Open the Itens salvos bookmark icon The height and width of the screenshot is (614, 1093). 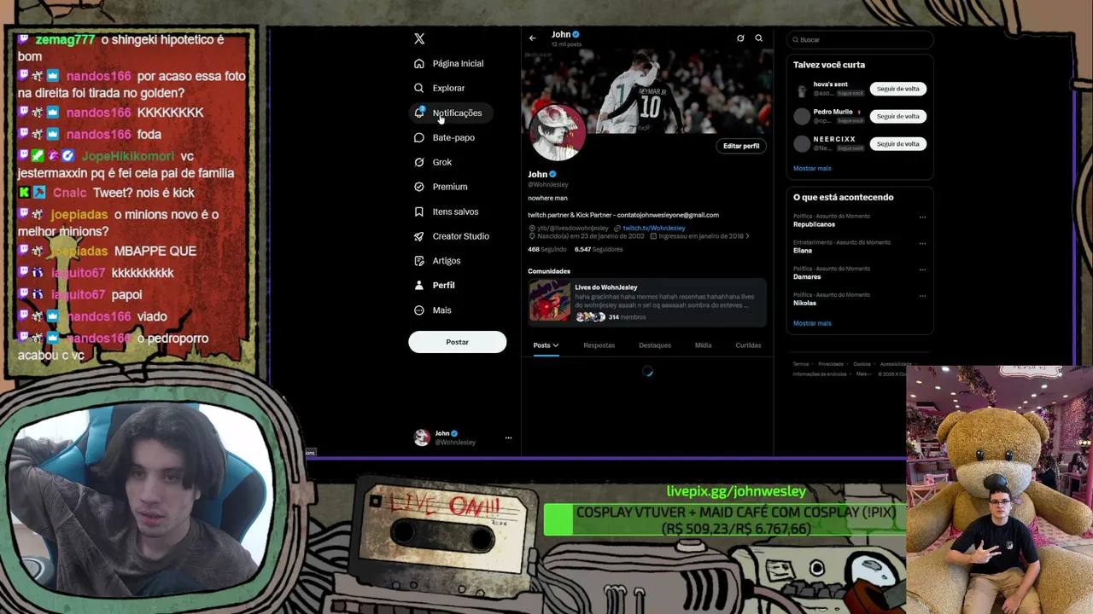419,211
